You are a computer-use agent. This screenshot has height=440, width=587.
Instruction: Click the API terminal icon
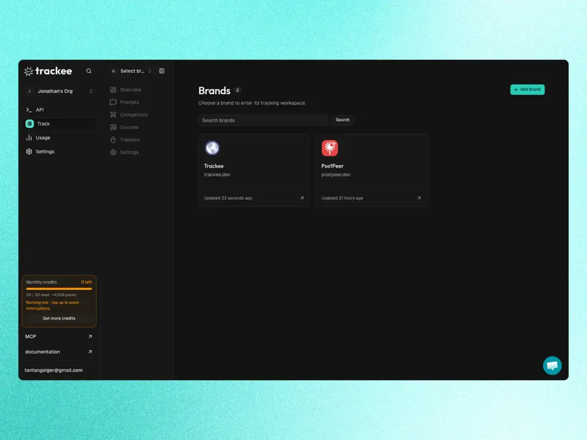point(29,110)
